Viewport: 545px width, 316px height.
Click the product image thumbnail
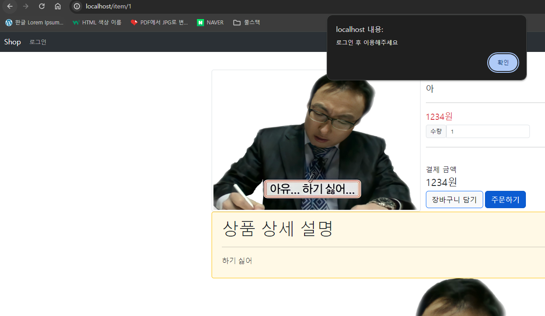[x=316, y=141]
